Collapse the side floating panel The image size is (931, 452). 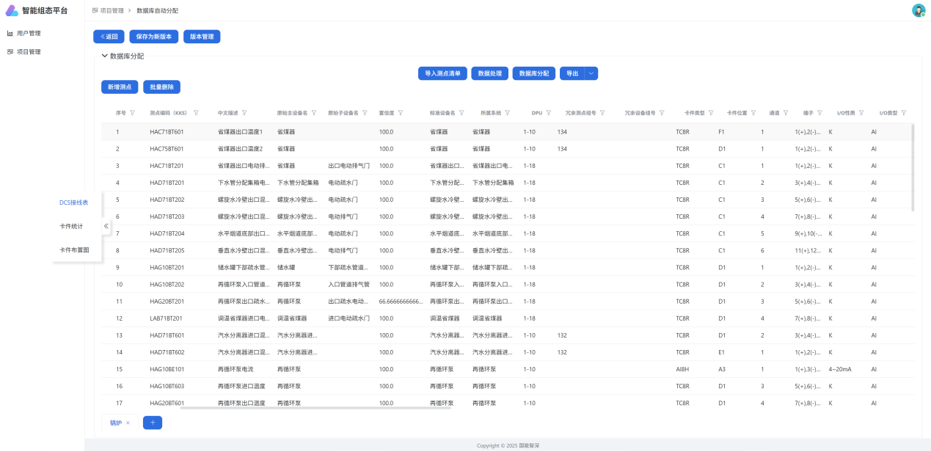click(106, 226)
